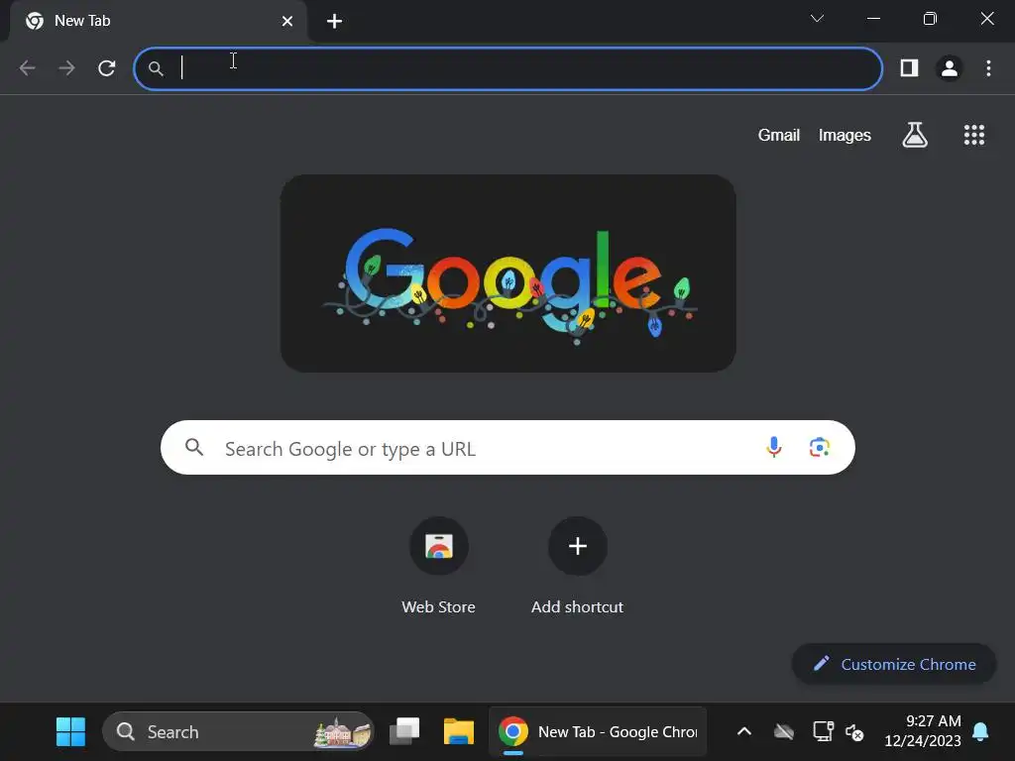Select the New Tab tab
Image resolution: width=1015 pixels, height=761 pixels.
[x=159, y=22]
